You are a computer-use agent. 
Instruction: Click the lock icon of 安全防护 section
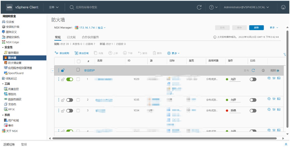point(63,70)
